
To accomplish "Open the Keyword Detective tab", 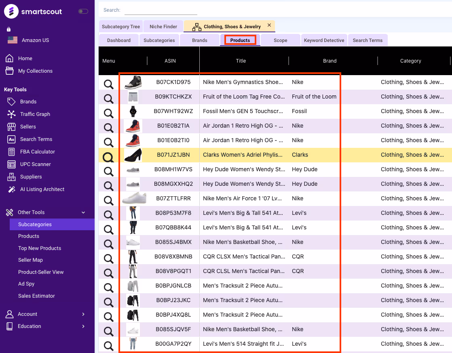I will [324, 40].
